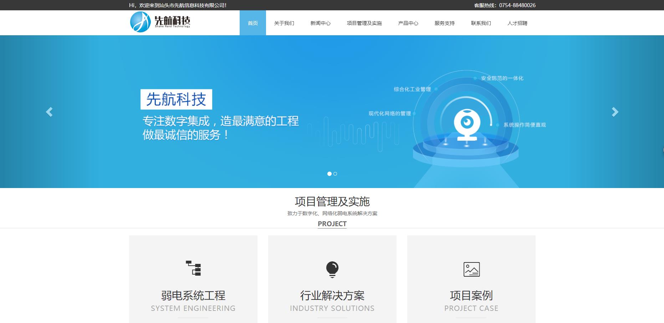The image size is (664, 323).
Task: Open the 联系我们 page link
Action: tap(481, 23)
